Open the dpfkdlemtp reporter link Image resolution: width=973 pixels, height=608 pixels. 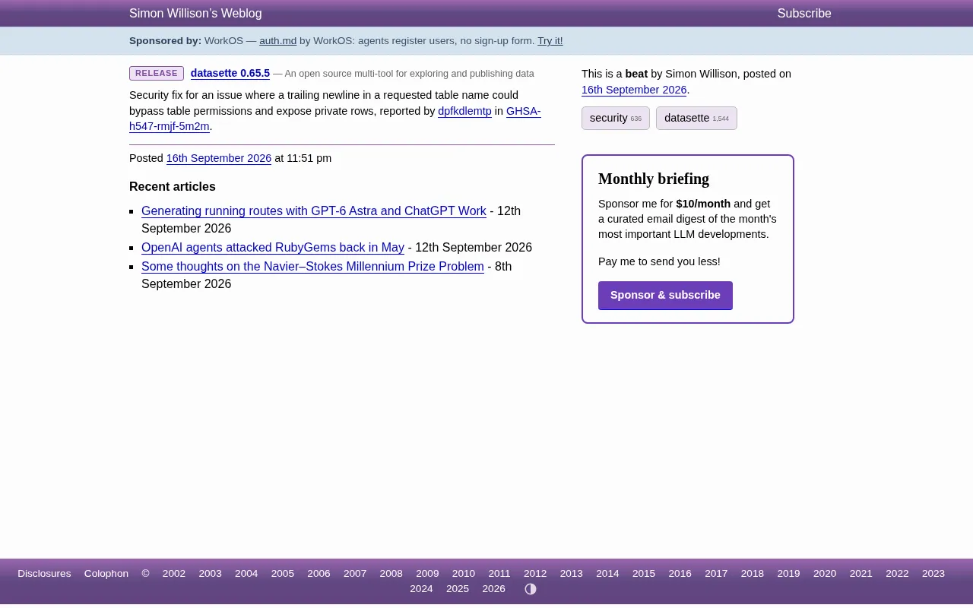[x=464, y=111]
